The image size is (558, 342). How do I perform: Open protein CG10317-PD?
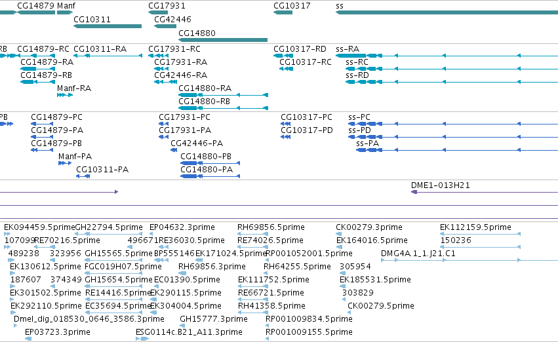307,130
